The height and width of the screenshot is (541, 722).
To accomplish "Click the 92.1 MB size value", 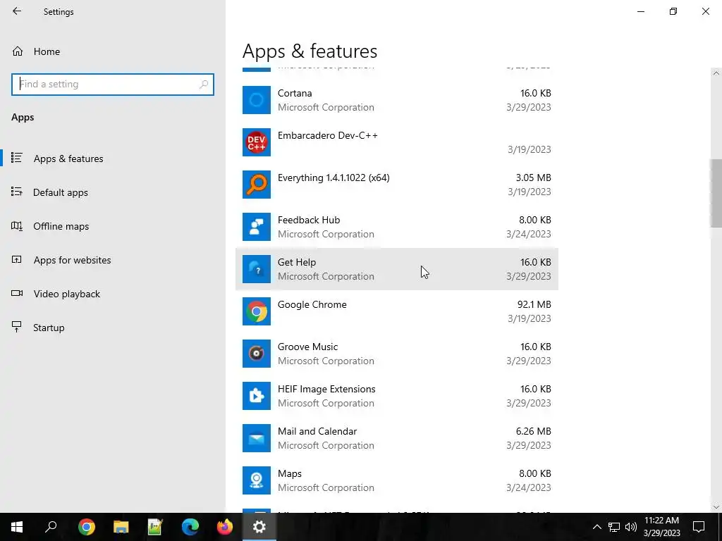I will pyautogui.click(x=534, y=304).
